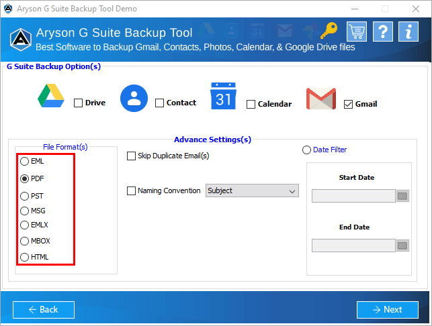
Task: Click the Back button
Action: tap(44, 310)
